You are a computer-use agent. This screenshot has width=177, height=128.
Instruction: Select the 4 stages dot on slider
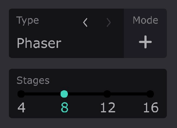click(x=21, y=94)
